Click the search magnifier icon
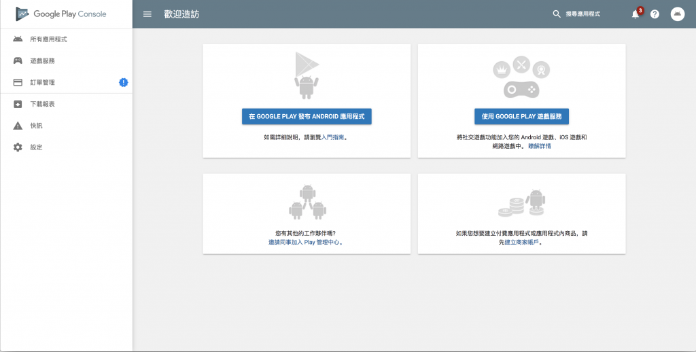The width and height of the screenshot is (696, 352). click(x=556, y=14)
